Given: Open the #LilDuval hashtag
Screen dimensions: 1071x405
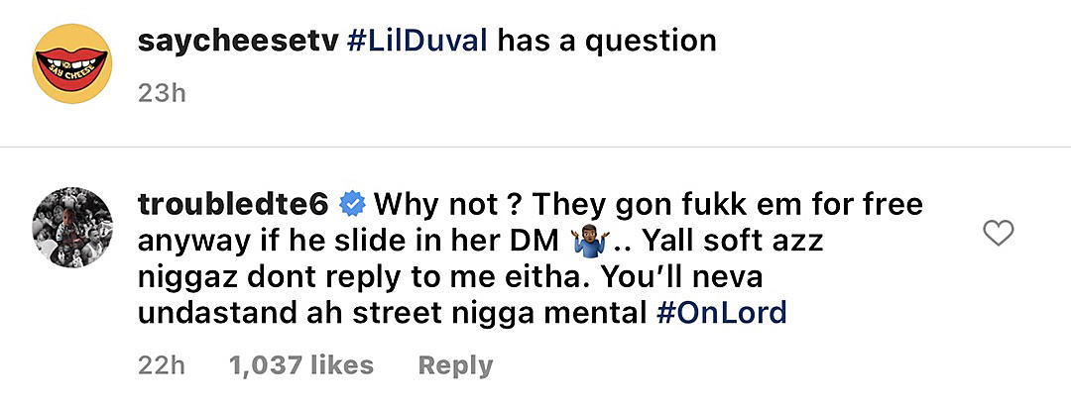Looking at the screenshot, I should point(416,42).
